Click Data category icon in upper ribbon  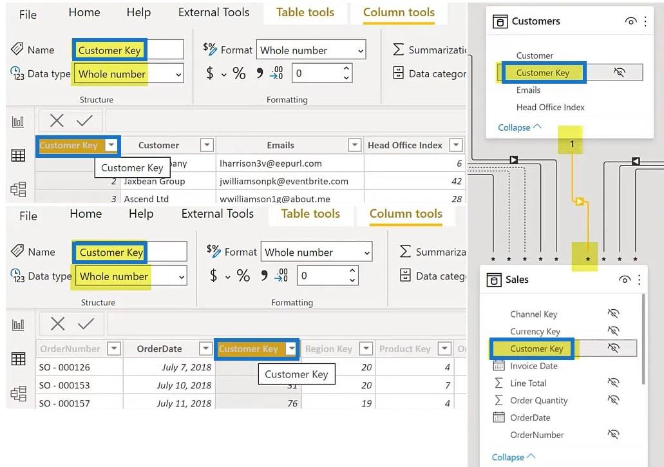pos(398,73)
